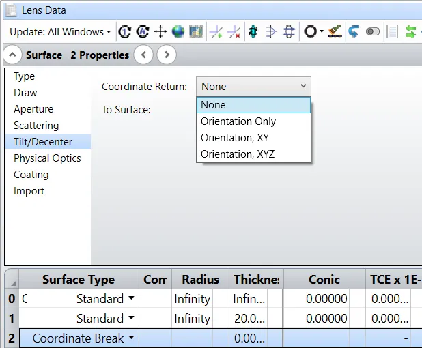This screenshot has height=348, width=422.
Task: Click the green arrows icon at toolbar end
Action: [x=410, y=32]
